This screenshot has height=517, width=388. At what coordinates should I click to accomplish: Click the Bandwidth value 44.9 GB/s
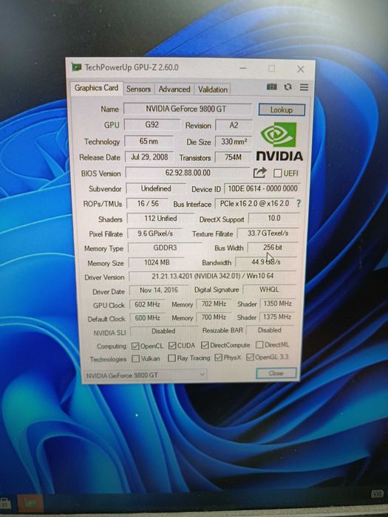coord(266,261)
